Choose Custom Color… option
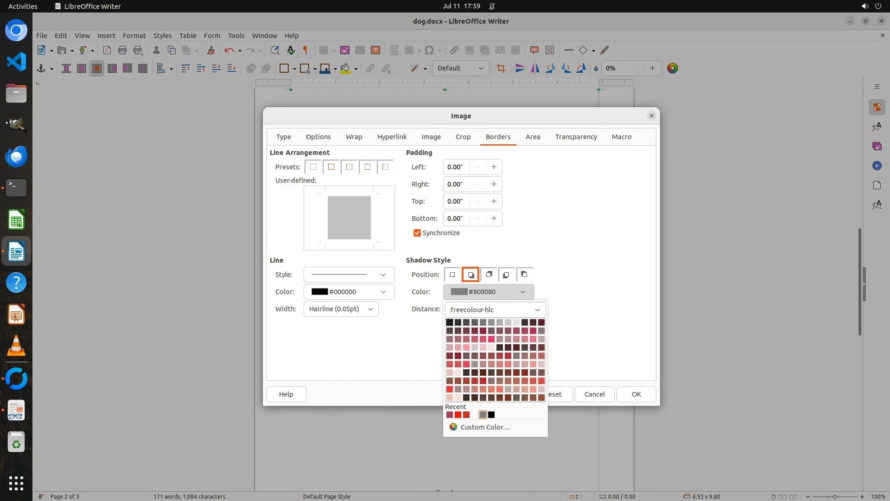Image resolution: width=890 pixels, height=501 pixels. tap(484, 427)
